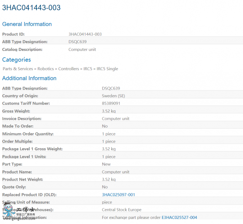Click Order Multiple value 1 piece
Screen dimensions: 243x224
point(109,141)
